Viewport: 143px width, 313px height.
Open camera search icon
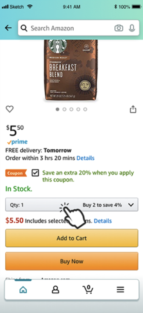tap(119, 28)
